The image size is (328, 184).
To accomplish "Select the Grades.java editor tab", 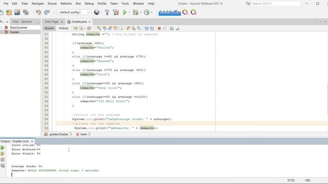I will click(x=79, y=21).
